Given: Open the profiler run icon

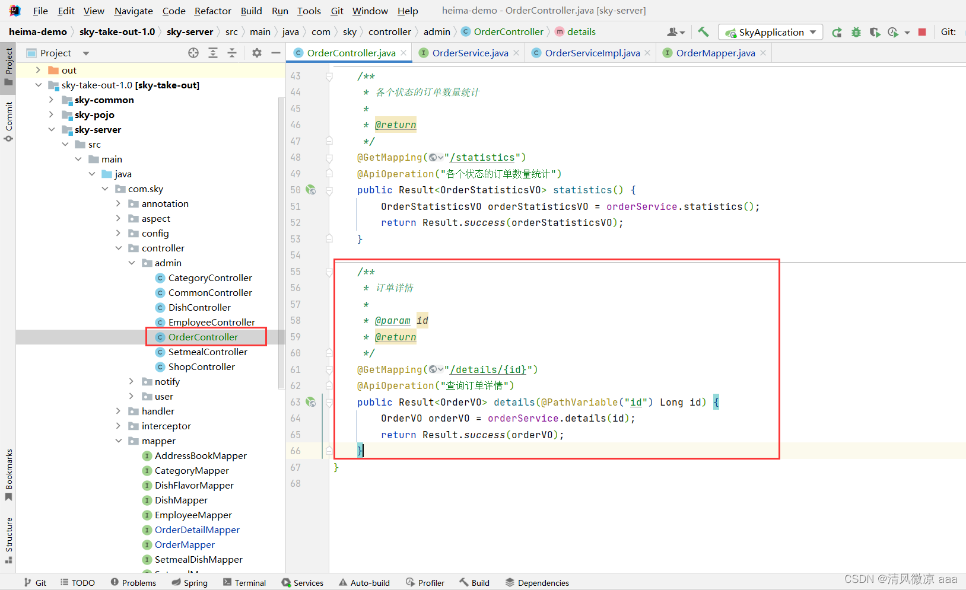Looking at the screenshot, I should [x=893, y=32].
